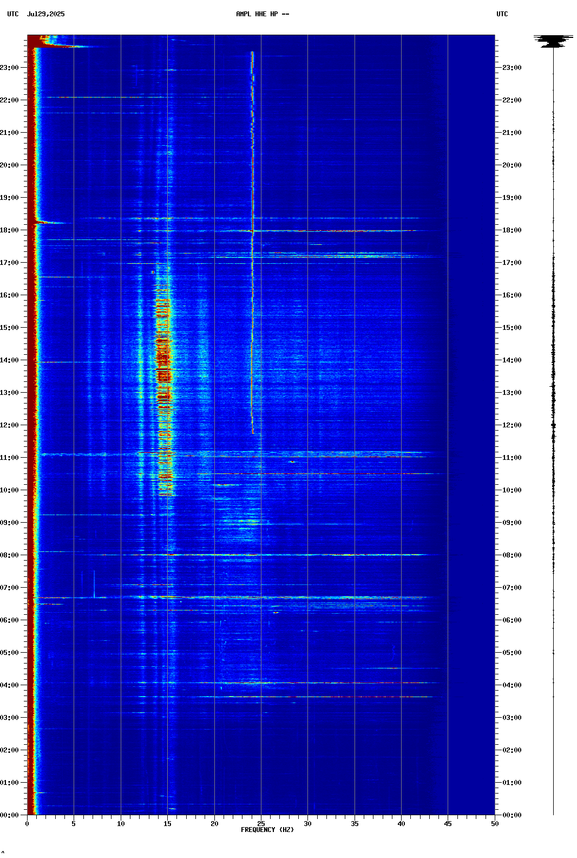
Task: Click the left-side 14:00 time label
Action: point(9,360)
